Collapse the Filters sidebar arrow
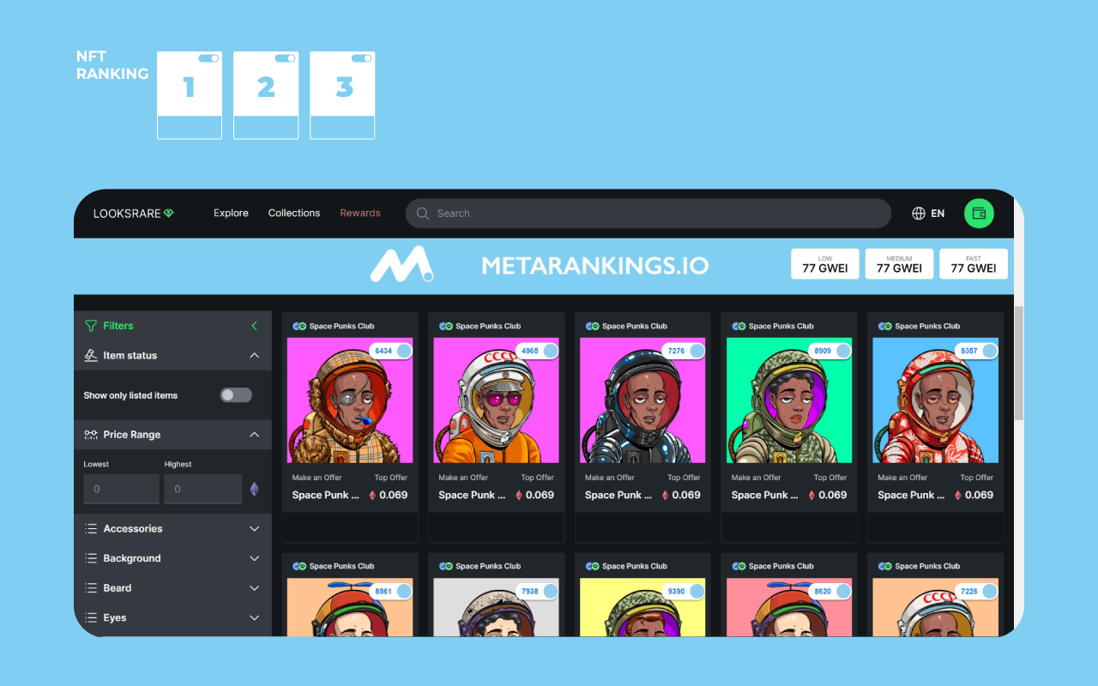This screenshot has width=1098, height=686. tap(254, 326)
